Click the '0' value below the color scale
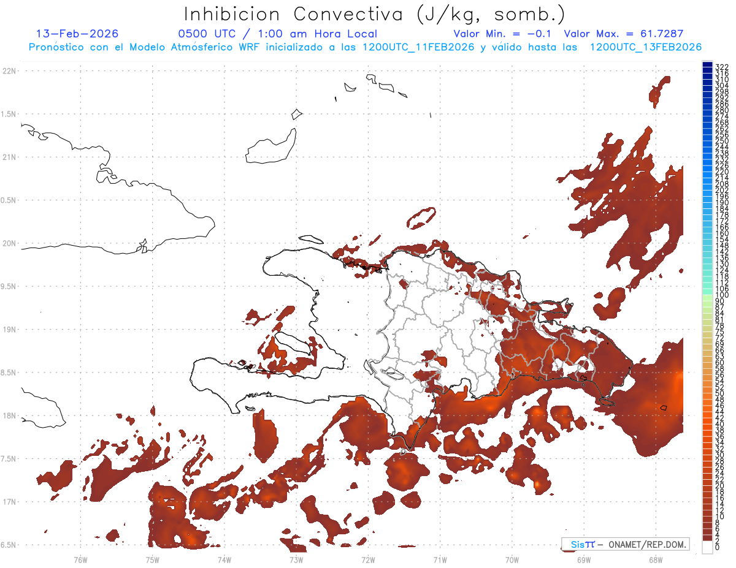This screenshot has height=568, width=736. click(718, 548)
